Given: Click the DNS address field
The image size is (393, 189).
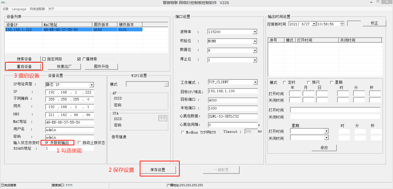Looking at the screenshot, I should pyautogui.click(x=70, y=115).
